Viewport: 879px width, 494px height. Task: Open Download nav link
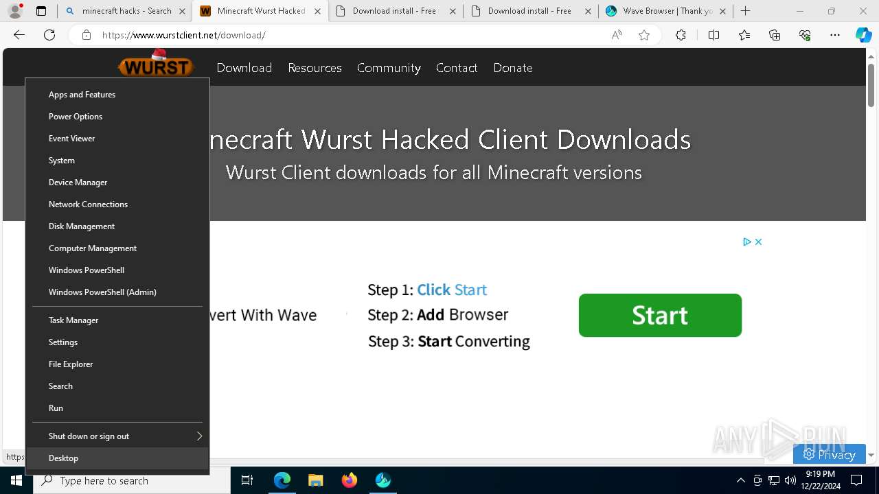244,68
